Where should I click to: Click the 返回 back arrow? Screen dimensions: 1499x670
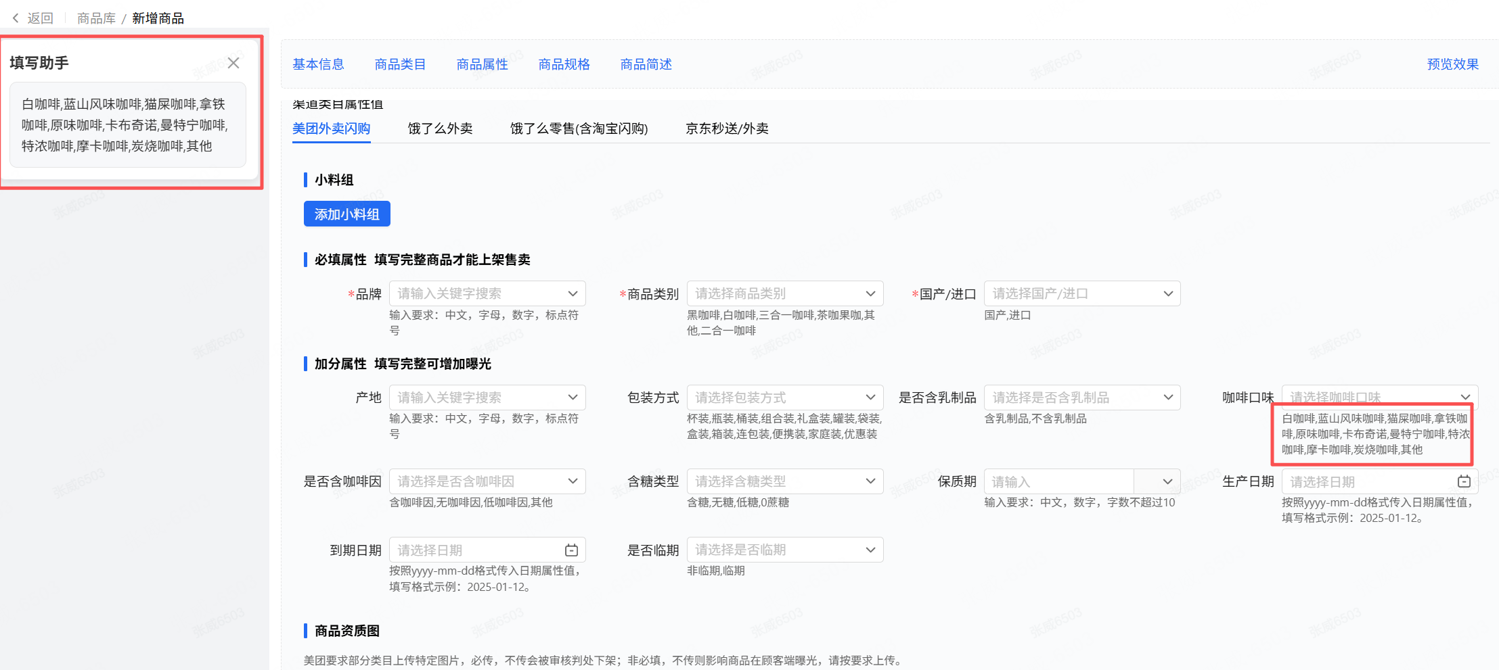click(x=16, y=18)
